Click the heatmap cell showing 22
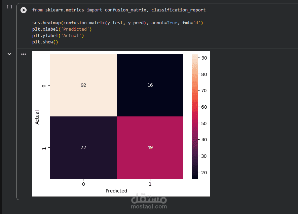This screenshot has height=214, width=298. (x=83, y=147)
